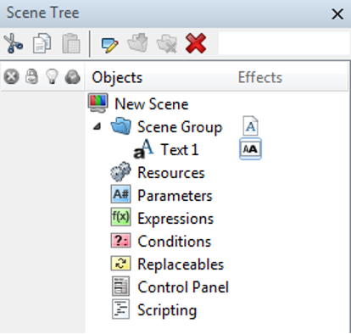This screenshot has height=334, width=351.
Task: Collapse the Scene Group tree node
Action: (97, 126)
